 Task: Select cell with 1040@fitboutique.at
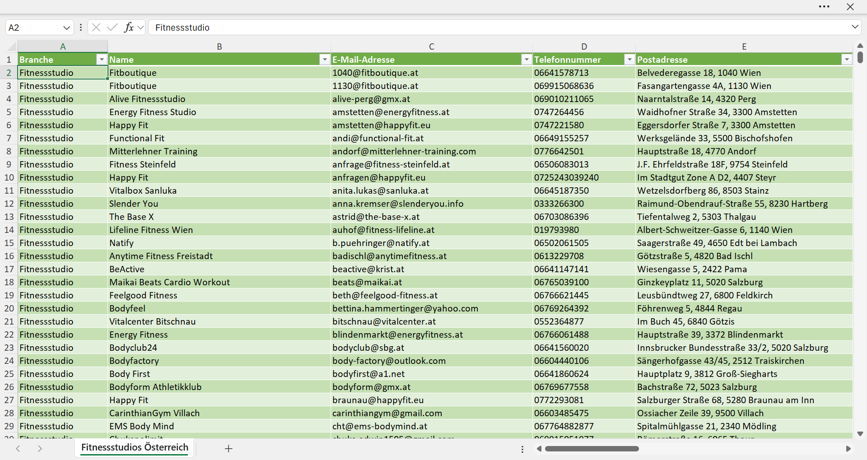pos(432,73)
